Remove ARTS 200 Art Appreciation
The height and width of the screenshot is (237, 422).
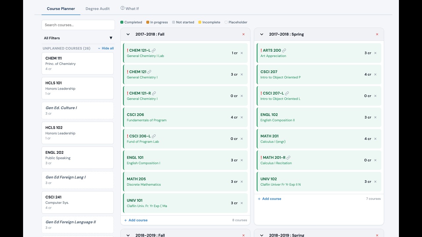(375, 53)
